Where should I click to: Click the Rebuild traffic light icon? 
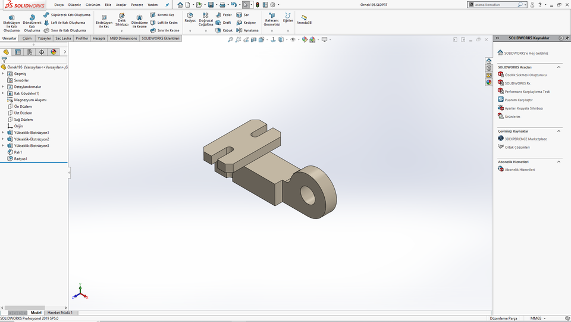coord(258,5)
